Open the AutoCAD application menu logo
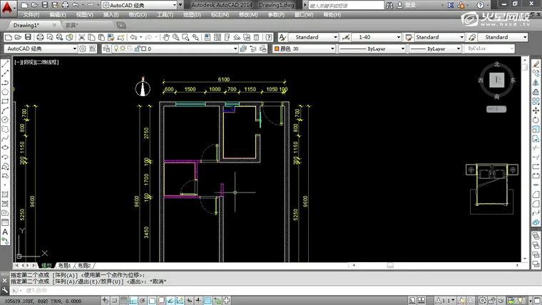 6,6
